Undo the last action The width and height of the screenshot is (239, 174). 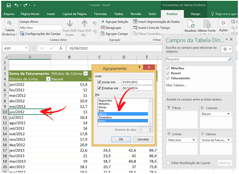click(16, 5)
